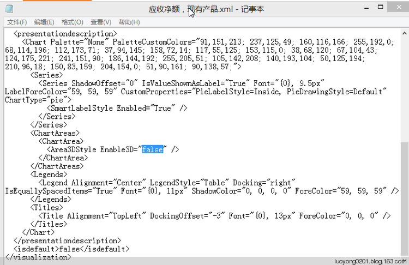Place cursor on Palette="None" attribute
Screen dimensions: 409x265
(x=80, y=42)
